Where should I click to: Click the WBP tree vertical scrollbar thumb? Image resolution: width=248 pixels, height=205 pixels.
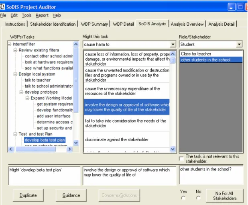pos(76,80)
